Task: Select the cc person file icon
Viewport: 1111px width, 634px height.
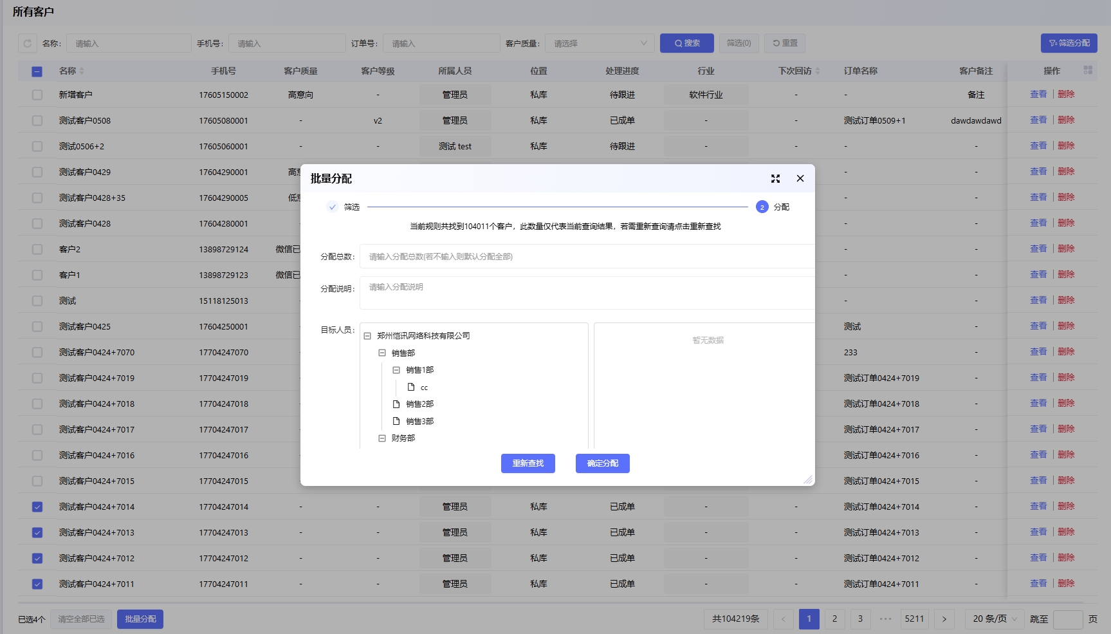Action: coord(411,387)
